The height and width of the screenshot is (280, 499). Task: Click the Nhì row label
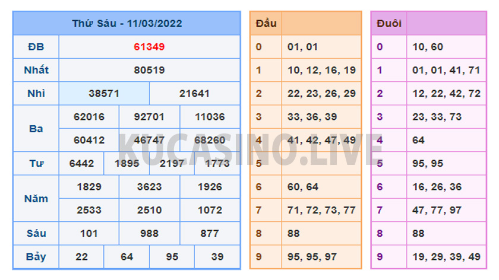coord(36,94)
